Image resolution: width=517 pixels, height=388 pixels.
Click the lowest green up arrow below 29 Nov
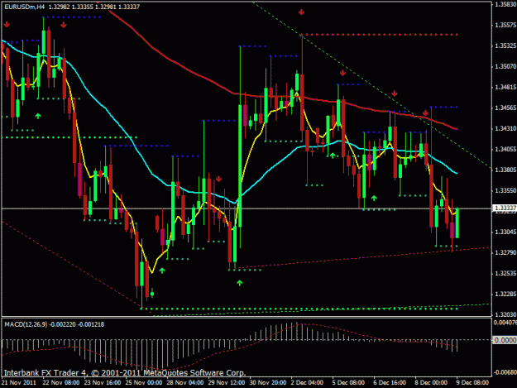[x=240, y=282]
